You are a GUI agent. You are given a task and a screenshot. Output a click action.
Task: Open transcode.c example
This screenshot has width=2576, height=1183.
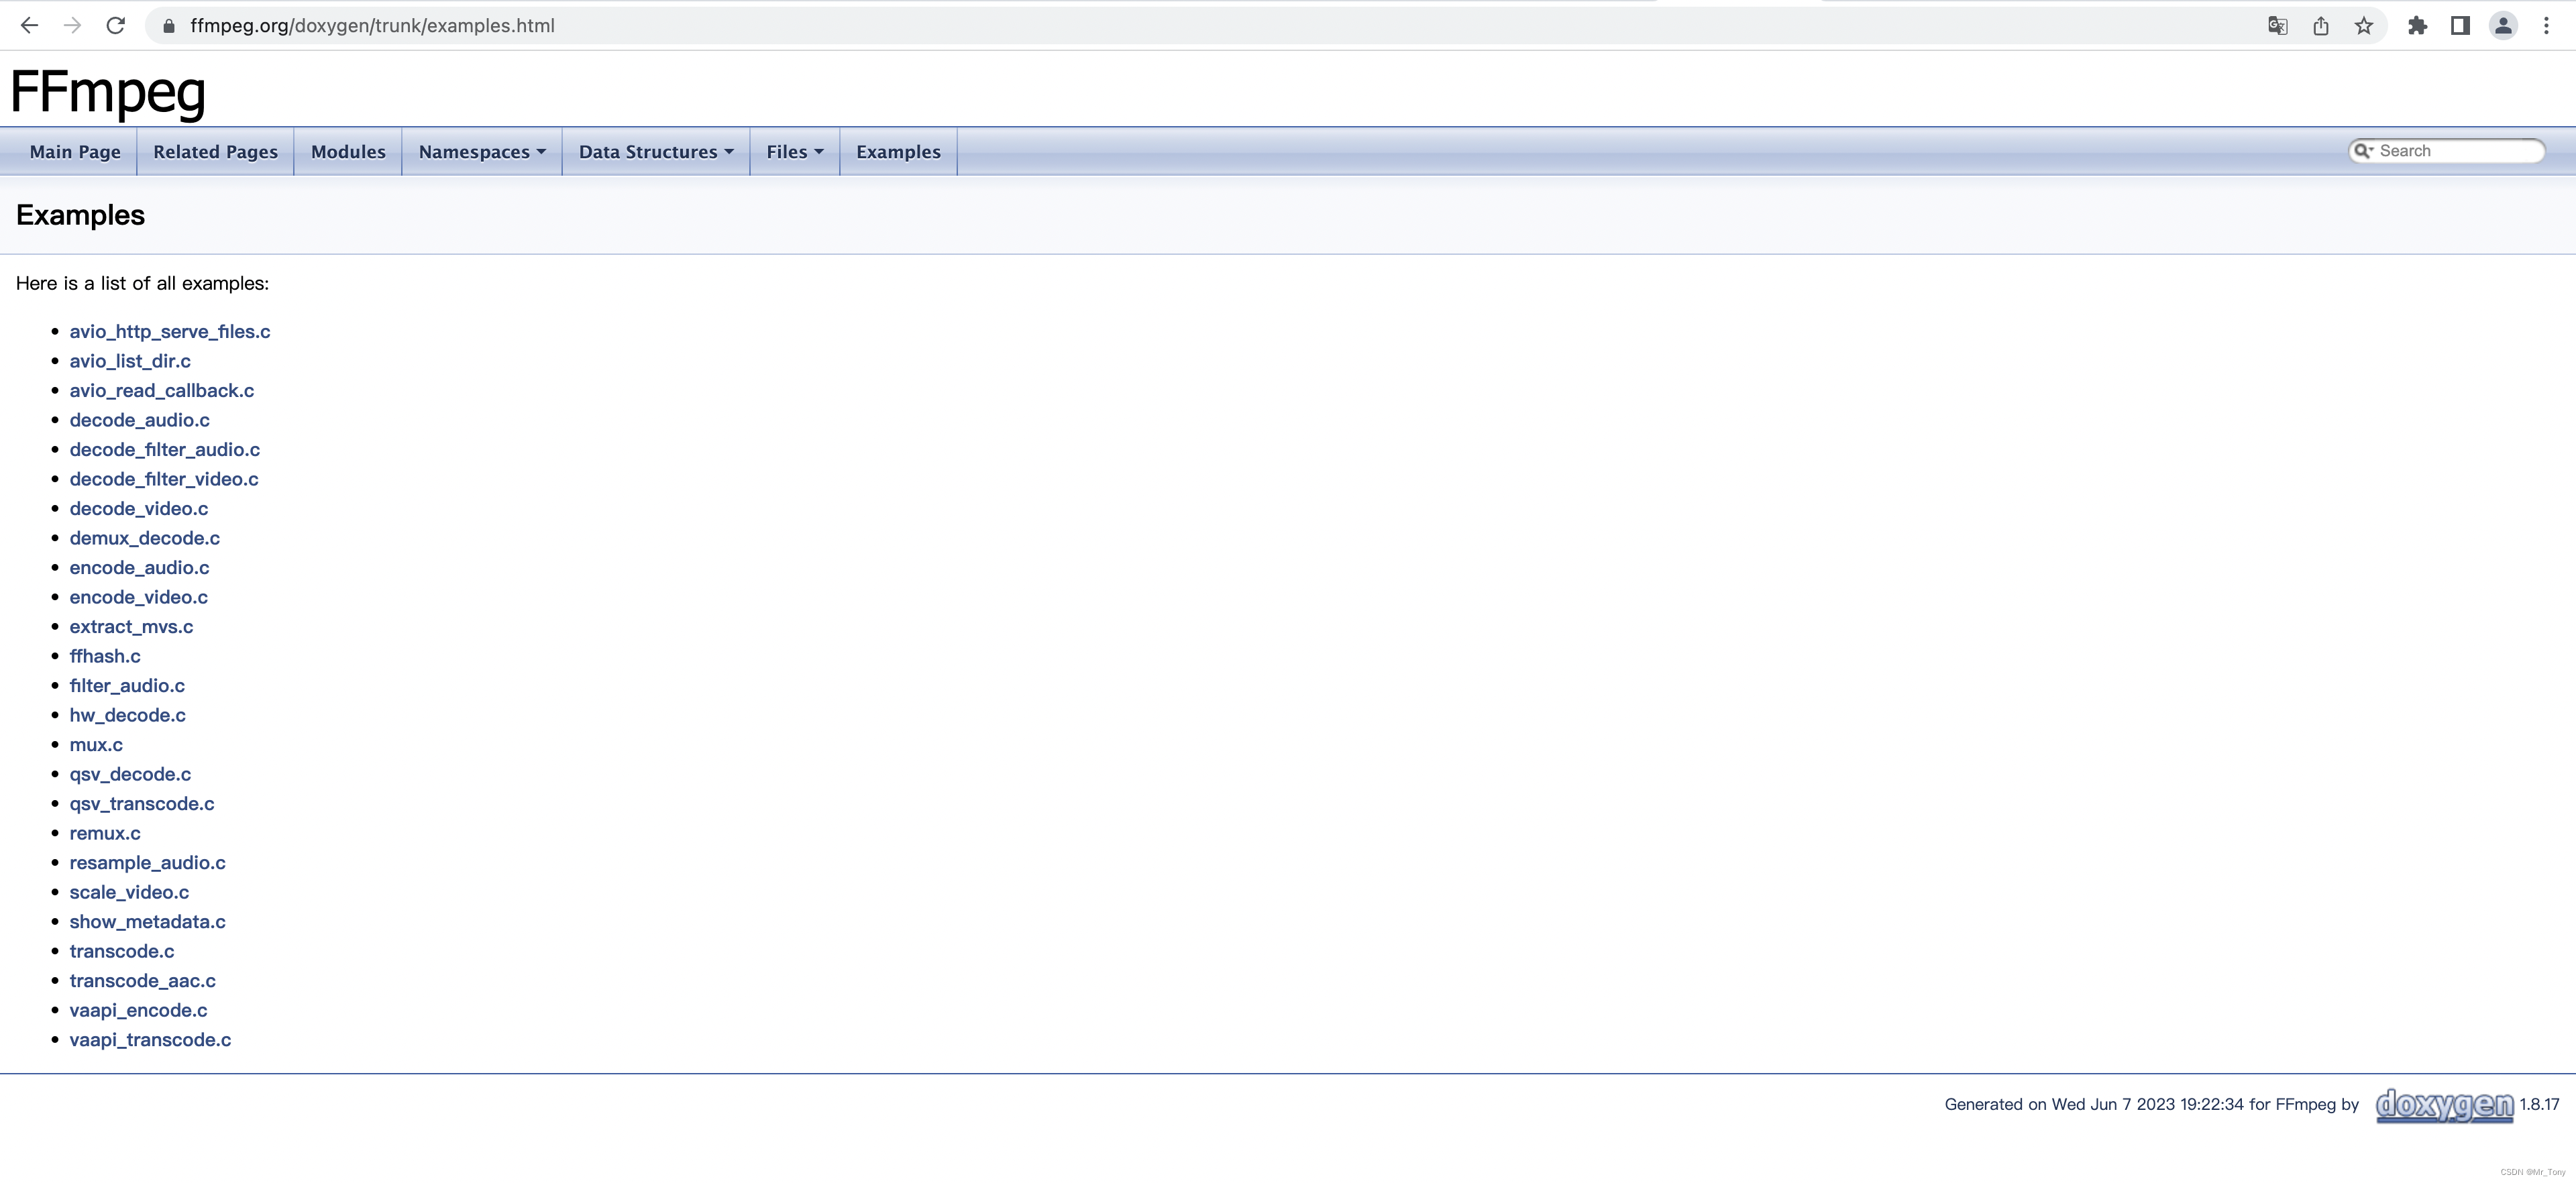(x=122, y=951)
